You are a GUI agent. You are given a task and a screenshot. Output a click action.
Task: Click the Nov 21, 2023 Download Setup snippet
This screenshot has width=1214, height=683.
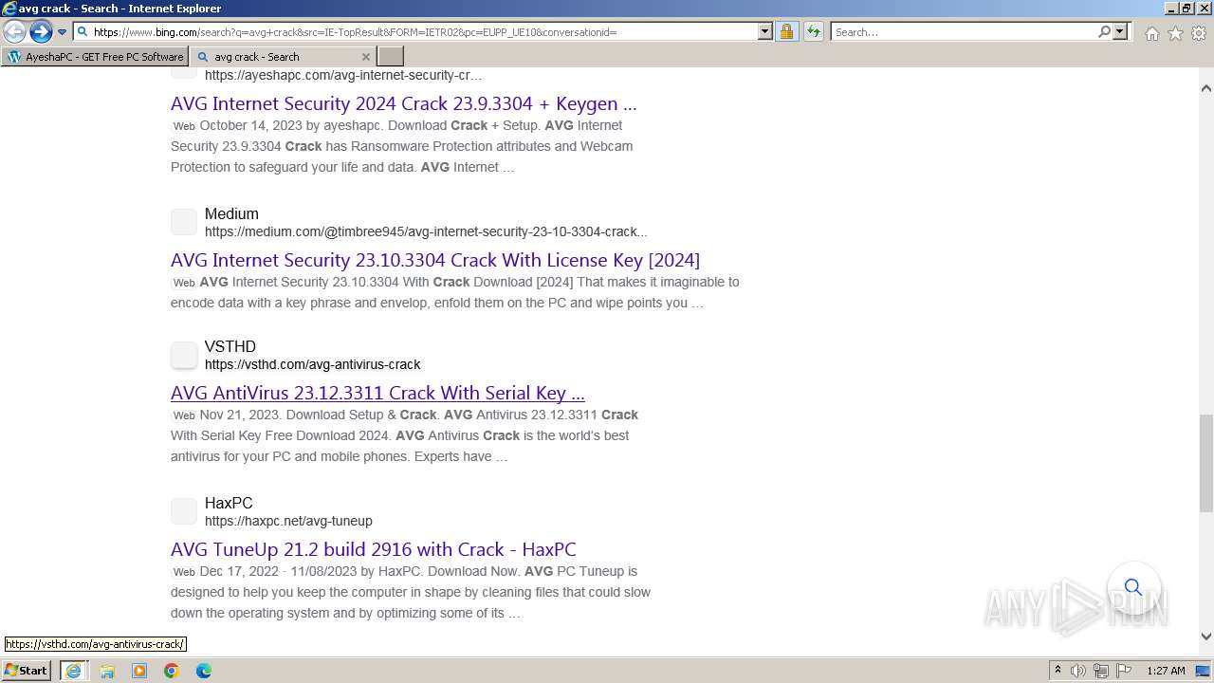tap(405, 435)
